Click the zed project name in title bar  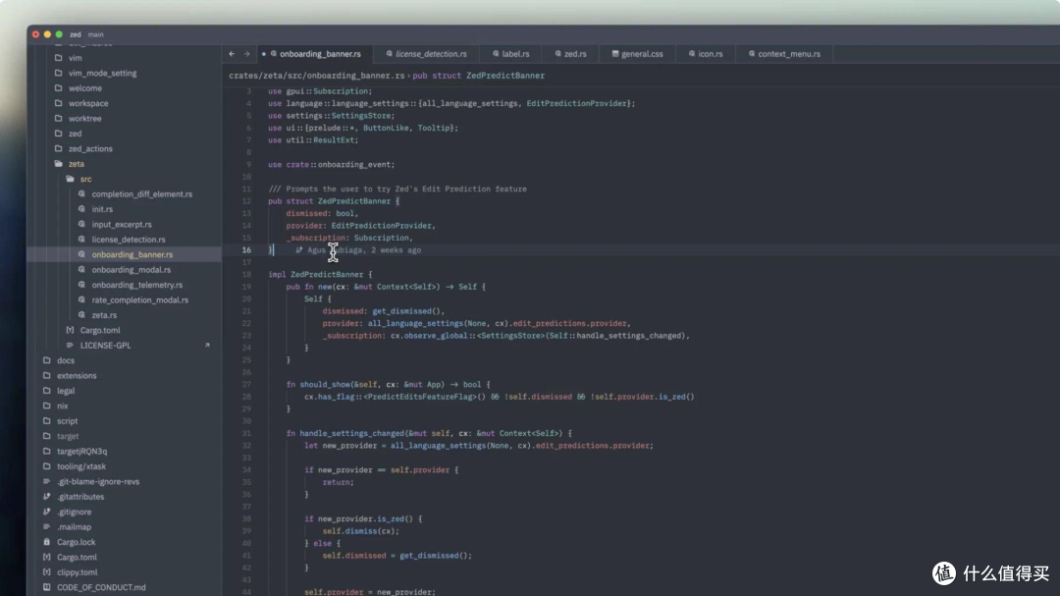tap(75, 34)
